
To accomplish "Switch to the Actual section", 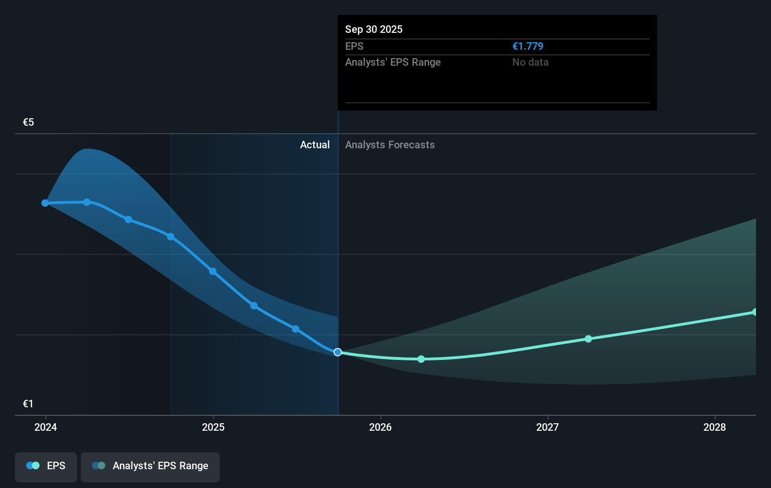I will click(x=315, y=145).
